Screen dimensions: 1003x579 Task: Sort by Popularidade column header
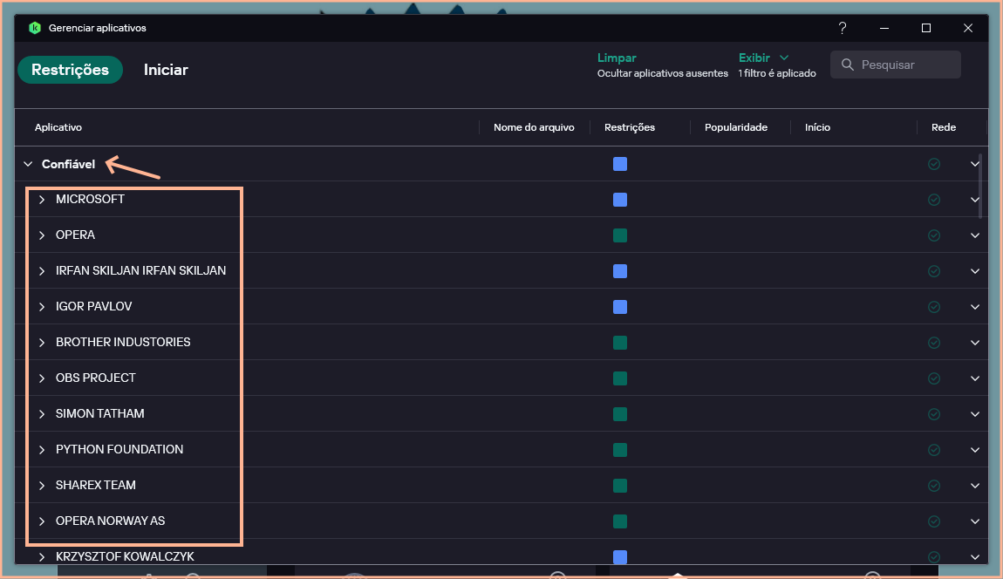tap(735, 127)
